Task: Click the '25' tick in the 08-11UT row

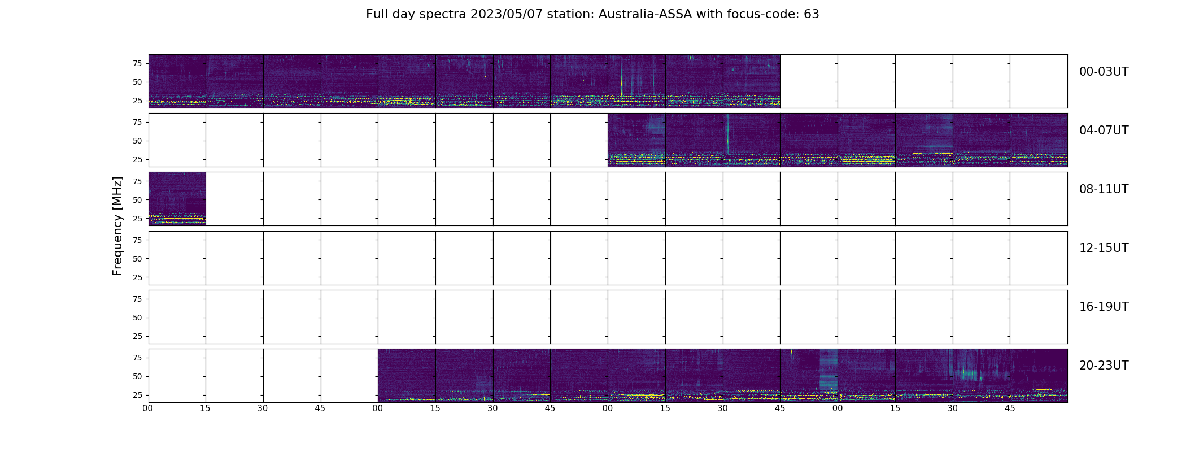Action: click(137, 218)
